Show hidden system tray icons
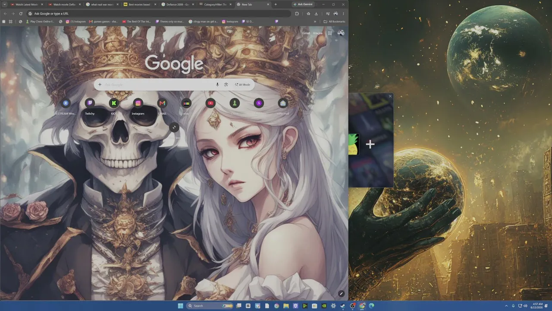 pos(507,306)
